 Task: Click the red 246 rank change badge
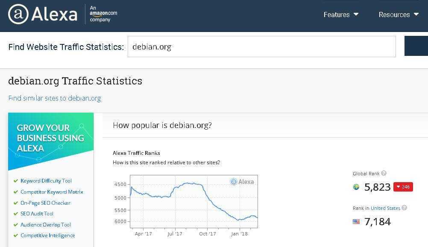coord(403,187)
